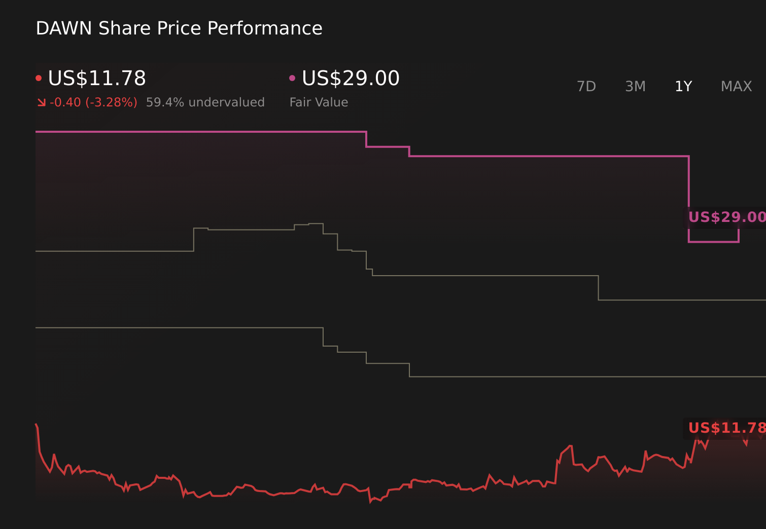Toggle the share price series visibility
The height and width of the screenshot is (529, 766).
tap(96, 78)
